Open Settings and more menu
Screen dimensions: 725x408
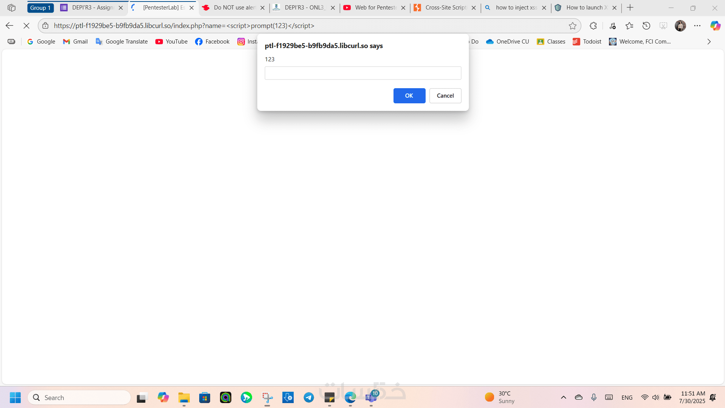tap(697, 26)
